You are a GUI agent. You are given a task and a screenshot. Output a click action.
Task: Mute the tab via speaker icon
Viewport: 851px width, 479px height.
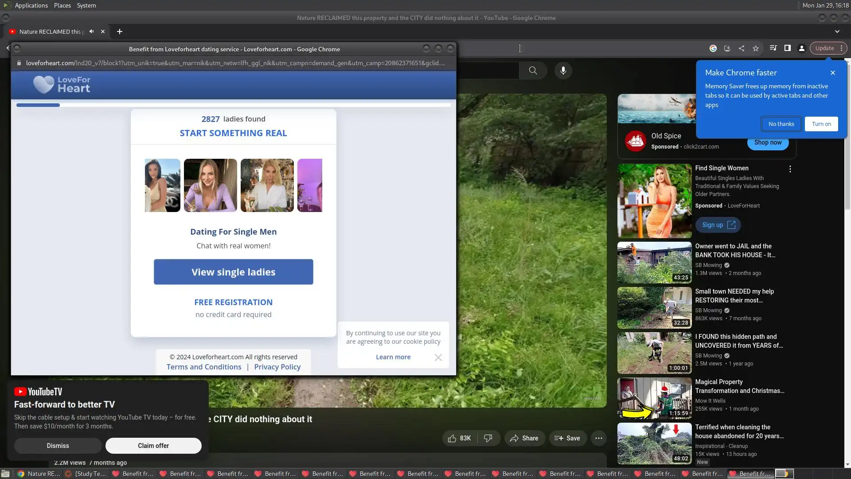point(91,31)
